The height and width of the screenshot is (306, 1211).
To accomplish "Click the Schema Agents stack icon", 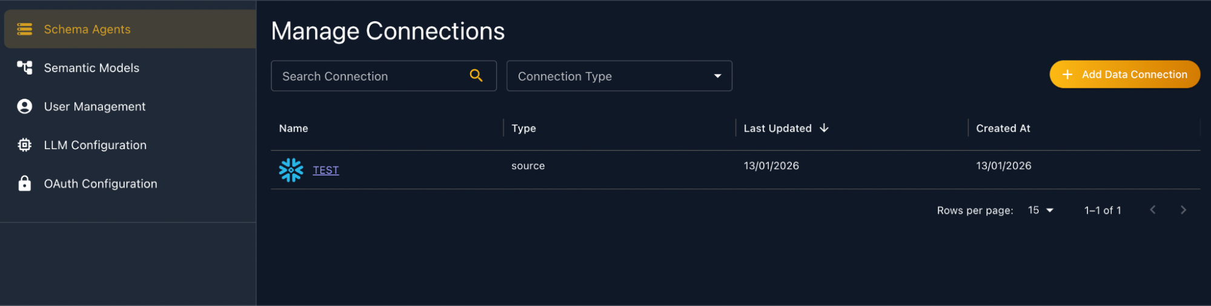I will click(x=24, y=29).
